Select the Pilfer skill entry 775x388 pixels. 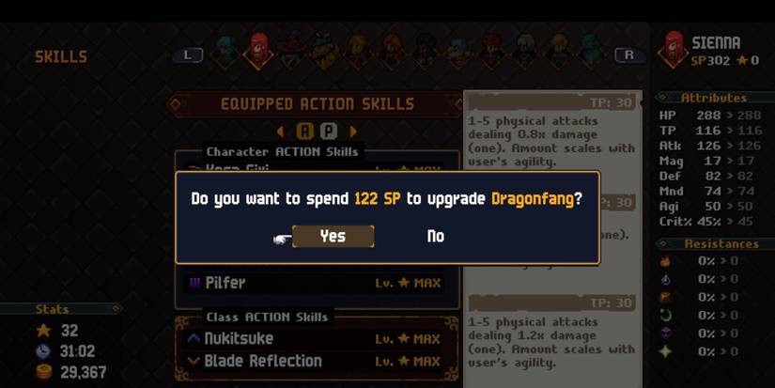pos(314,283)
